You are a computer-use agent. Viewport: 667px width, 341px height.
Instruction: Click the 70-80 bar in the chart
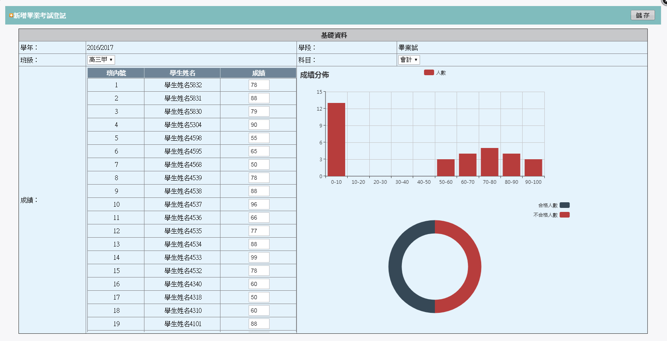click(x=489, y=162)
